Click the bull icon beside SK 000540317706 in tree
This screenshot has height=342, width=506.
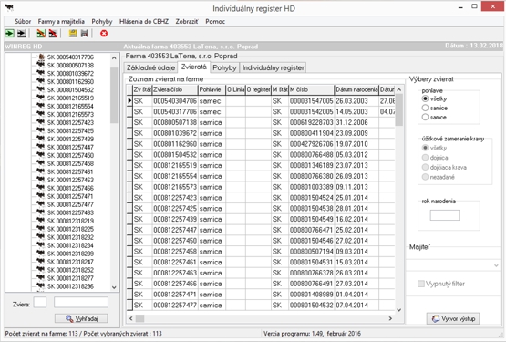(x=41, y=57)
